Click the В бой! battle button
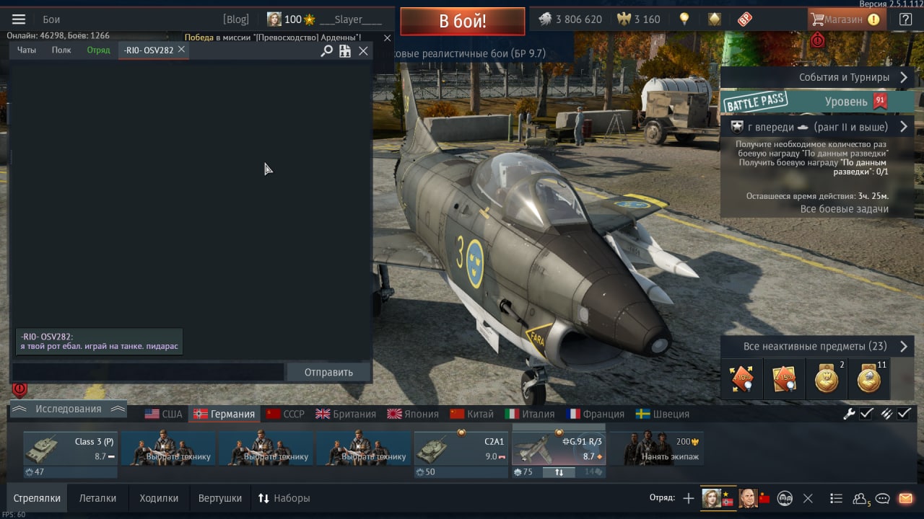Image resolution: width=924 pixels, height=519 pixels. pyautogui.click(x=463, y=22)
